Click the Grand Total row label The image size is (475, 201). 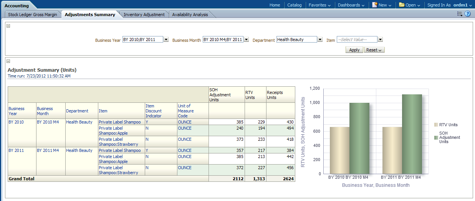(x=22, y=179)
